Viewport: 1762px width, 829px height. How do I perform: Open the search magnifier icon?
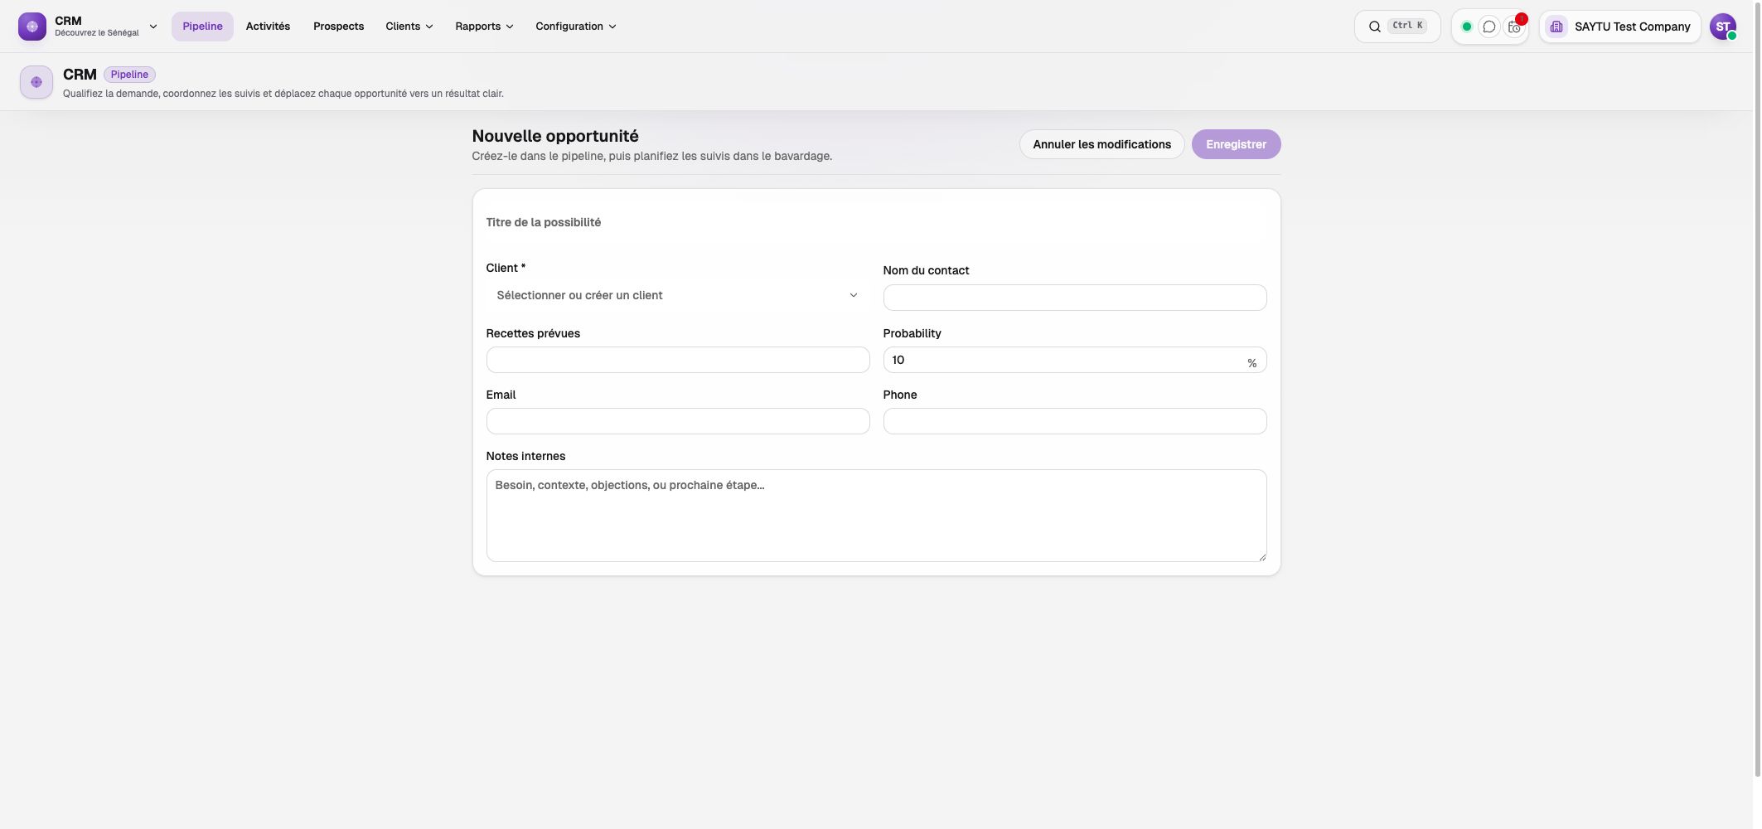(1374, 27)
